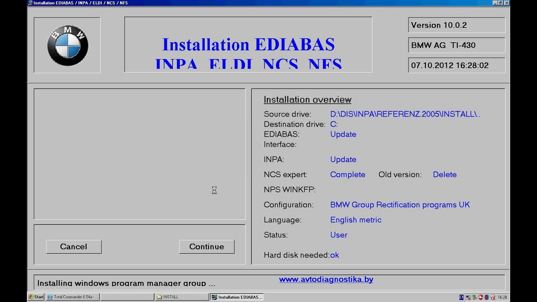Click the Continue button
Image resolution: width=537 pixels, height=302 pixels.
(206, 247)
